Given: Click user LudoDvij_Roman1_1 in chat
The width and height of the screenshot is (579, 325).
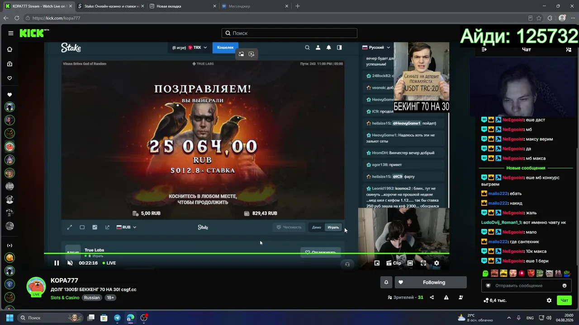Looking at the screenshot, I should [x=501, y=223].
